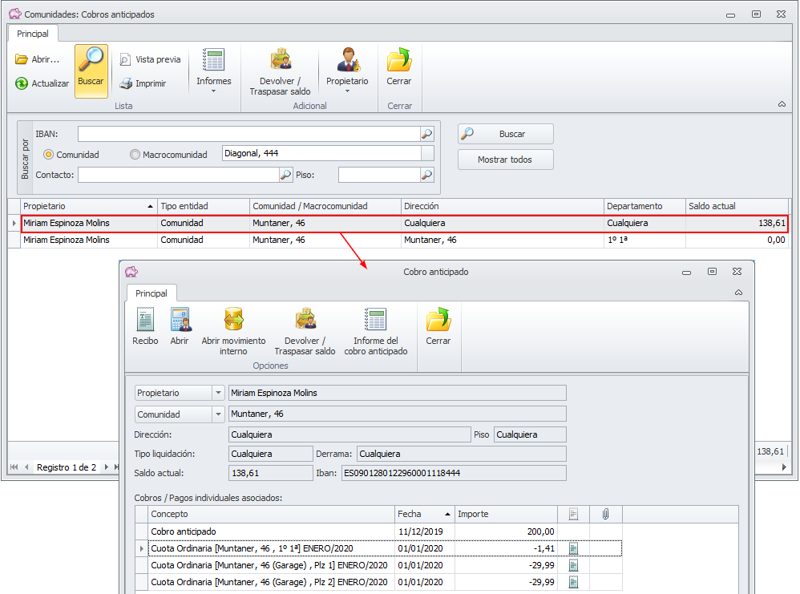Open the Propietario combo box in detail form
Viewport: 800px width, 594px height.
coord(218,393)
